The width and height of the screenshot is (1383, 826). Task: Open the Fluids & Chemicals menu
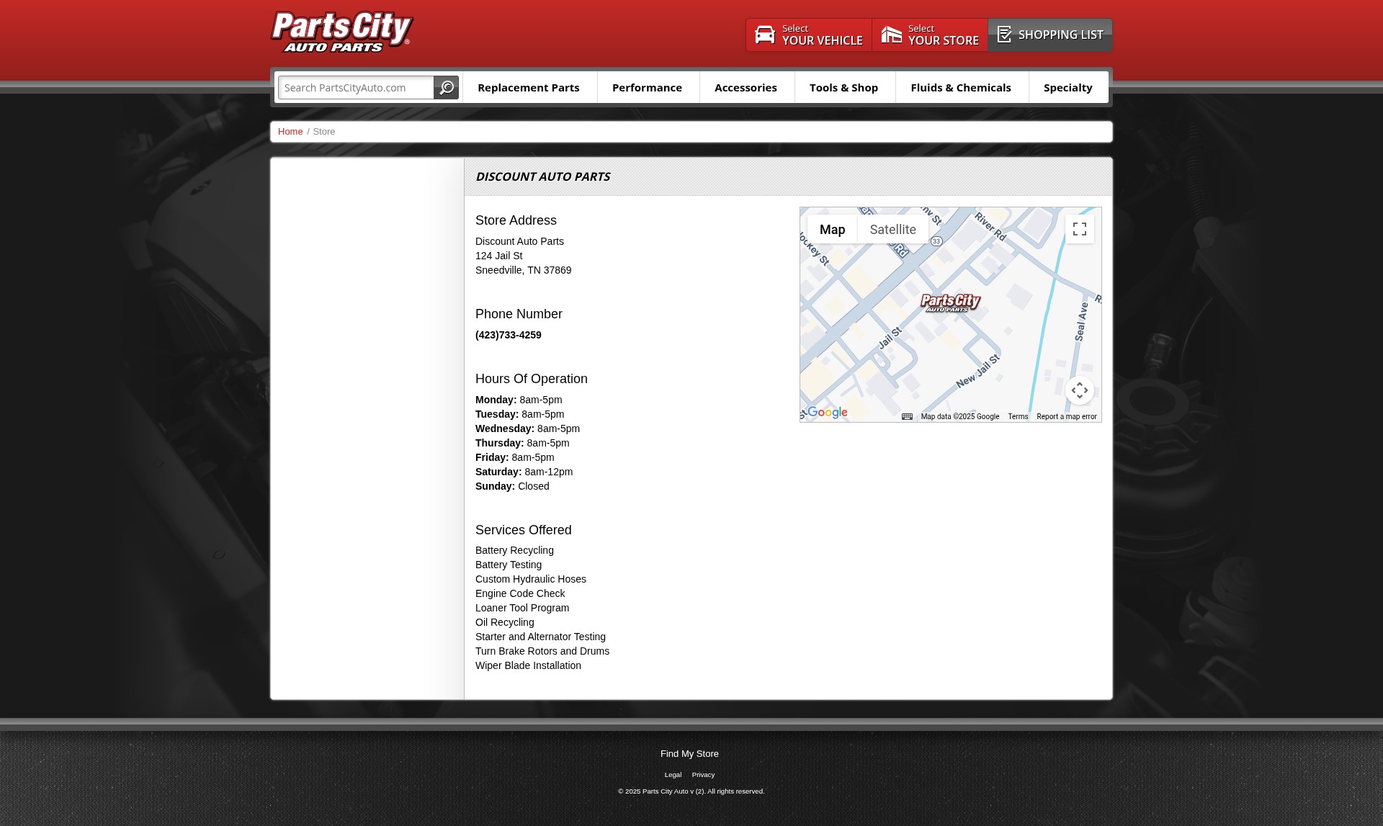961,87
